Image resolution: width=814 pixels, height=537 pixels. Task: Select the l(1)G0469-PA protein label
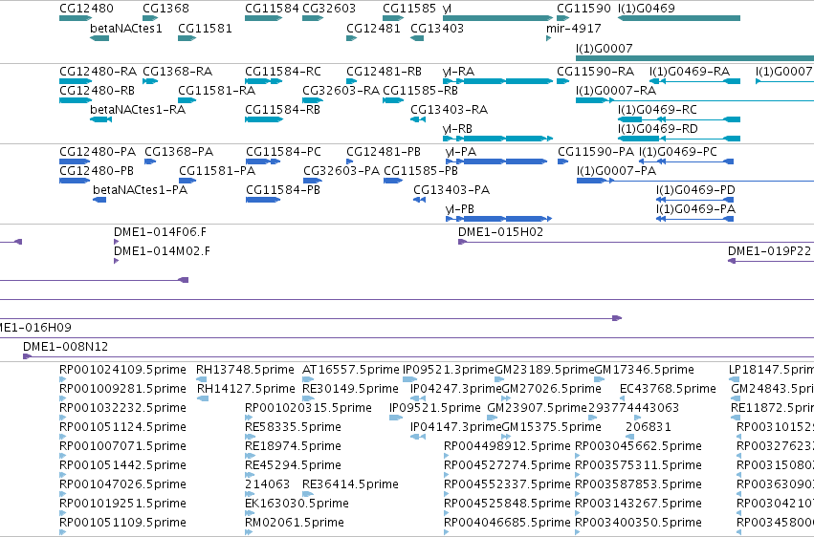point(695,209)
